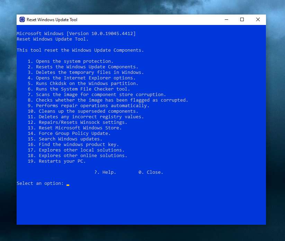Click the 'Select an option:' prompt text

[x=40, y=183]
